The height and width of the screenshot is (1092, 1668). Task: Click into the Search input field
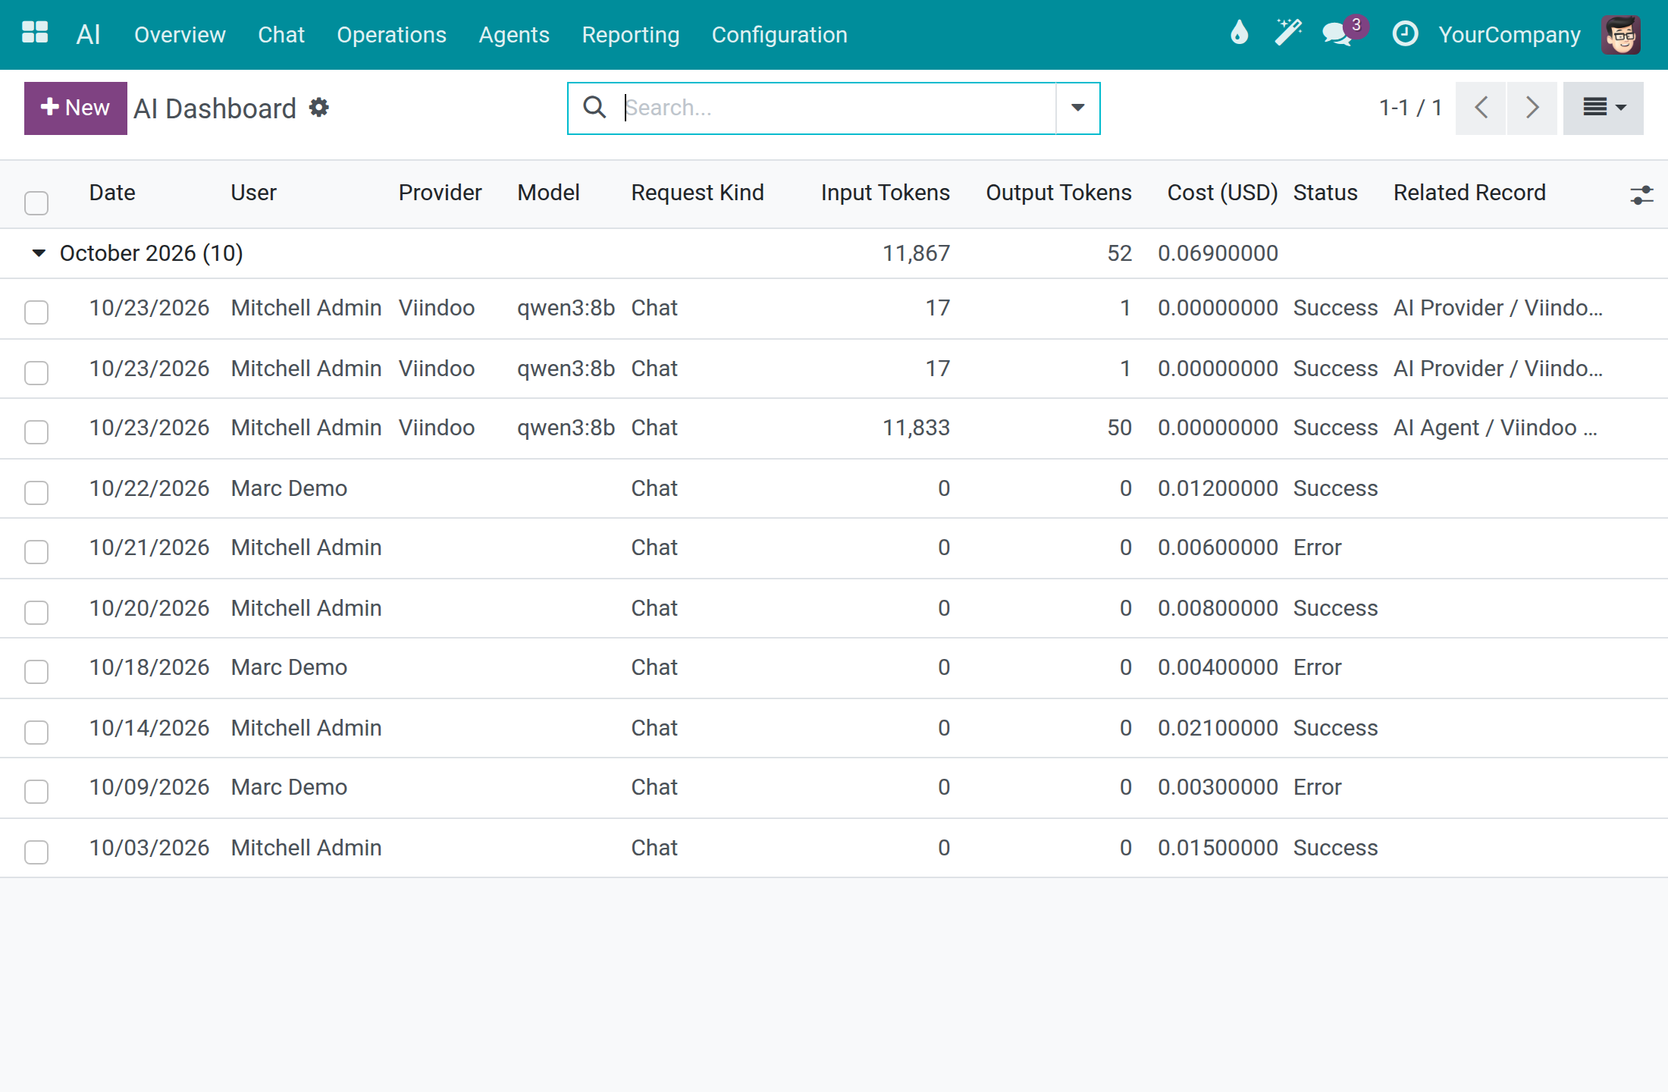coord(838,108)
